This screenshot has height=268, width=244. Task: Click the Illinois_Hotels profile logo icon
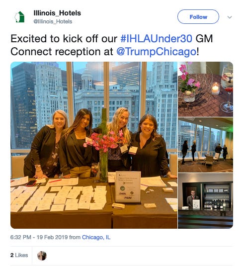coord(19,17)
